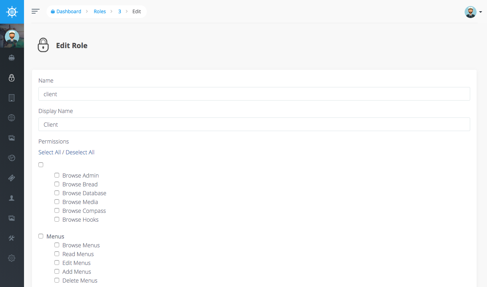Image resolution: width=487 pixels, height=287 pixels.
Task: Click the padlock icon beside Edit Role heading
Action: click(x=43, y=45)
